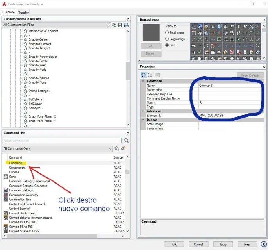
Task: Choose the Small image radio option
Action: 167,32
